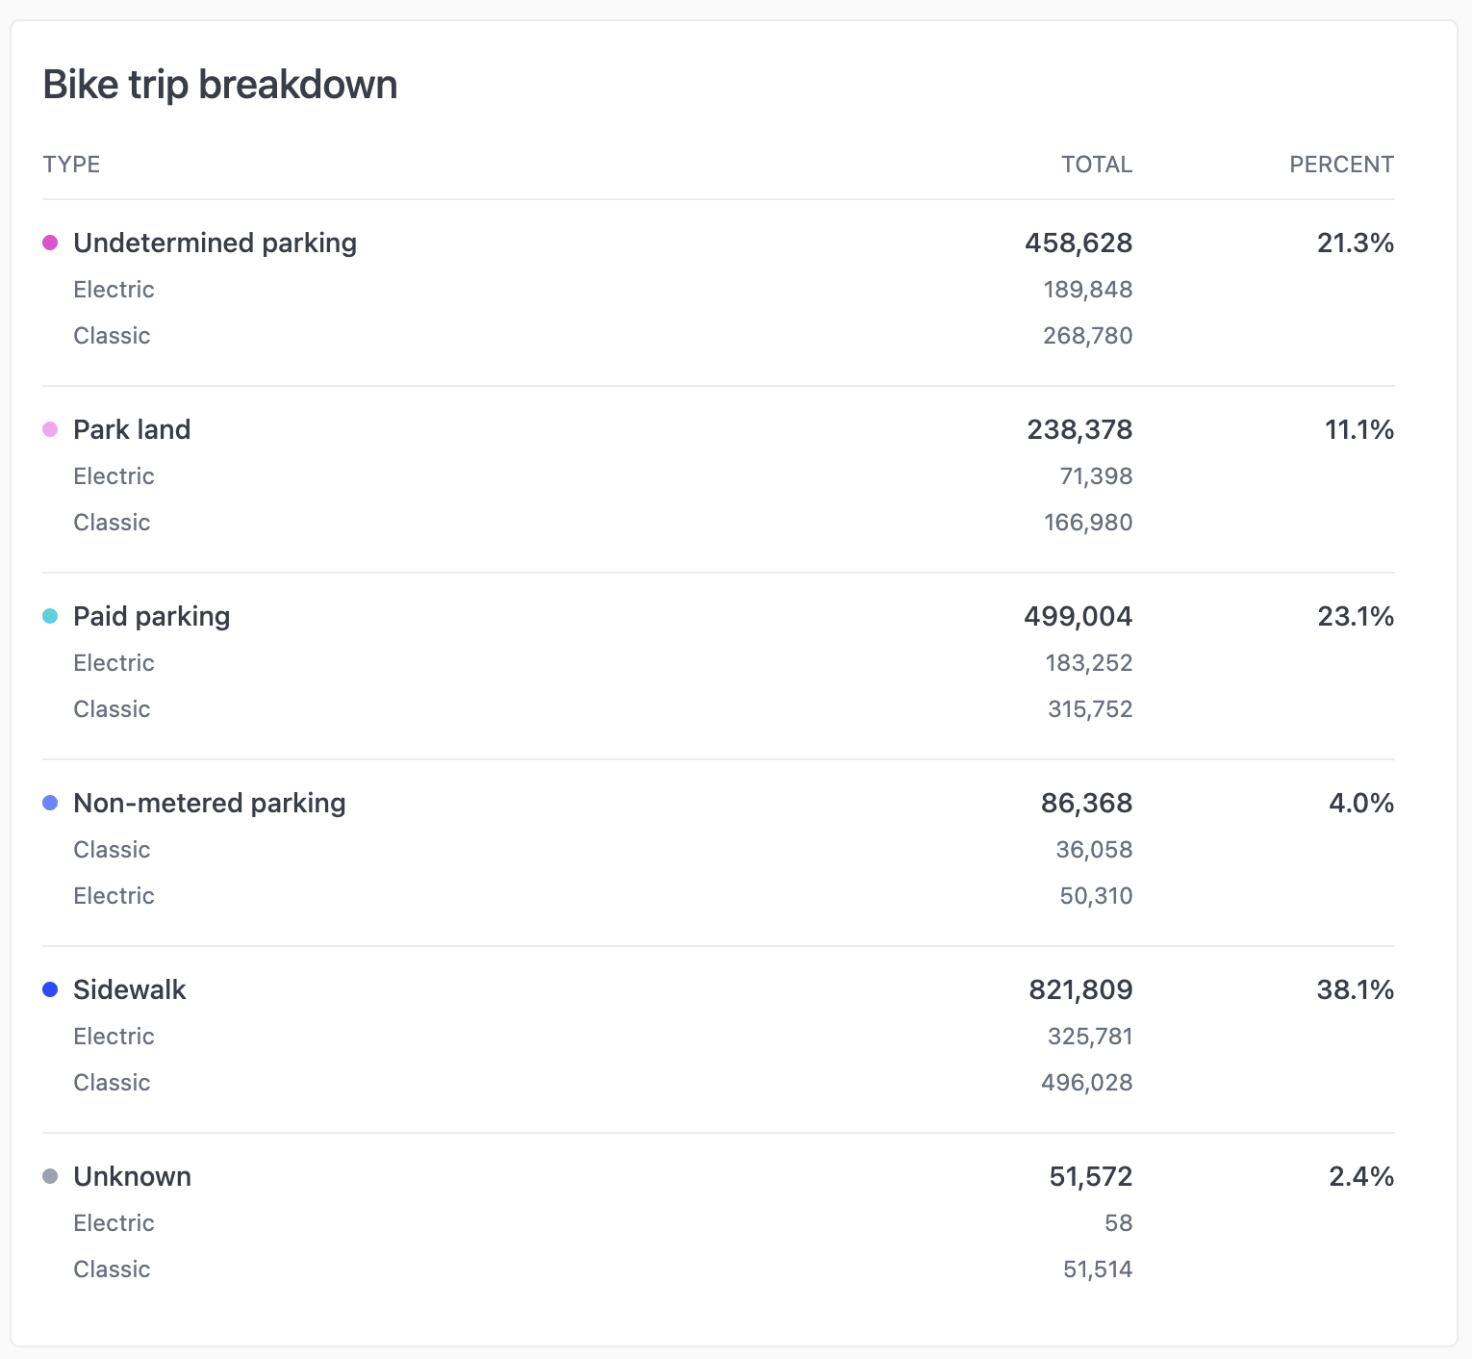The width and height of the screenshot is (1472, 1359).
Task: Click the blue dot beside Sidewalk
Action: point(50,989)
